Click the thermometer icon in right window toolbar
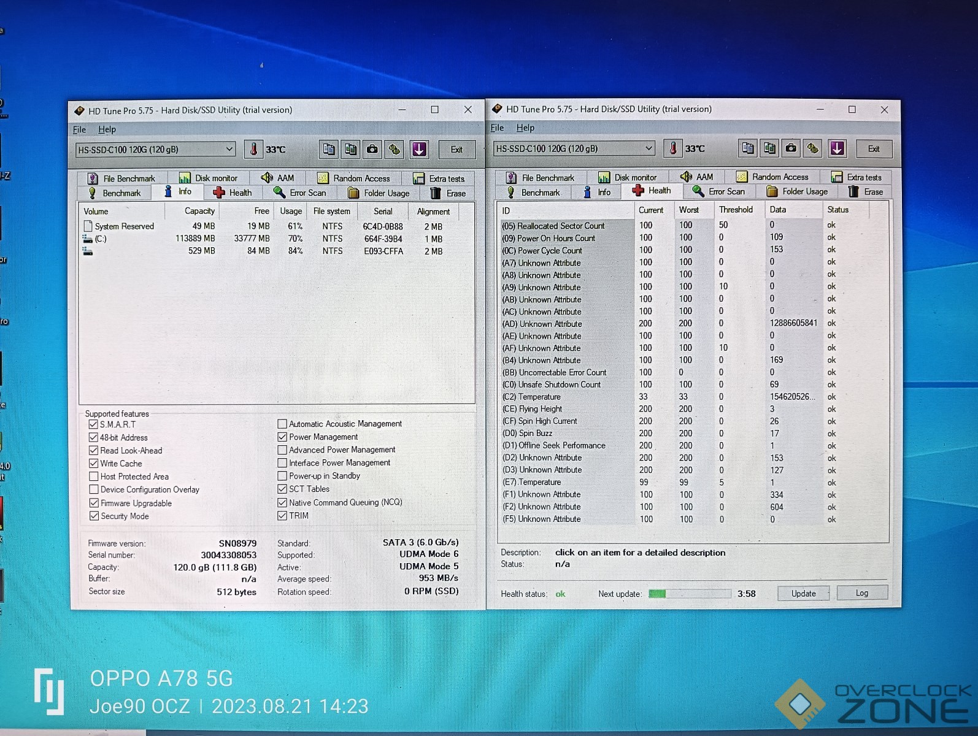The width and height of the screenshot is (978, 736). (673, 148)
